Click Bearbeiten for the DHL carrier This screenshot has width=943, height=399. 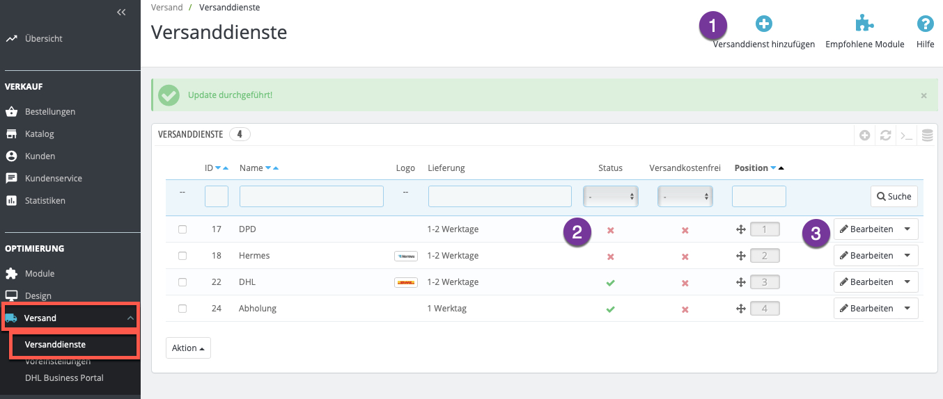[x=866, y=282]
